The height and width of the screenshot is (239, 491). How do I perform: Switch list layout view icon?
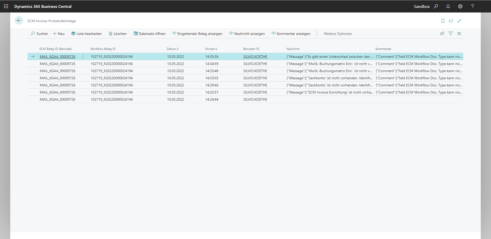tap(459, 34)
